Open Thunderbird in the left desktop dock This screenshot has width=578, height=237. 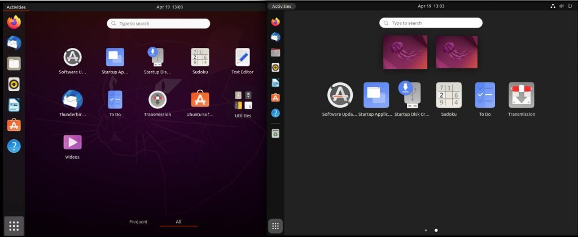(14, 43)
